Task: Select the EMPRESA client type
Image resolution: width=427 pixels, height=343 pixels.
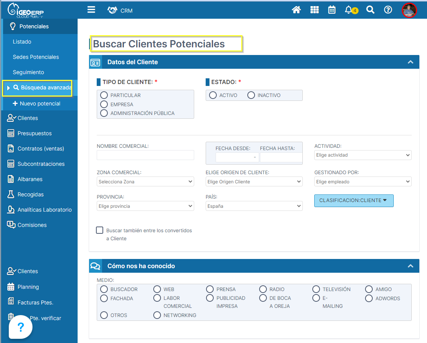Action: click(x=104, y=104)
